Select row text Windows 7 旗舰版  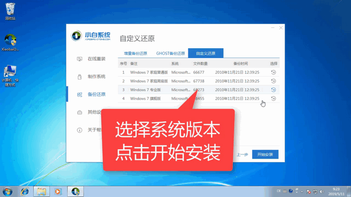(x=145, y=99)
